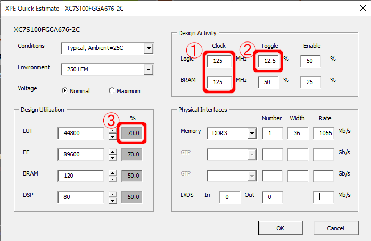The image size is (371, 241).
Task: Click first GTP Width field
Action: click(x=298, y=155)
